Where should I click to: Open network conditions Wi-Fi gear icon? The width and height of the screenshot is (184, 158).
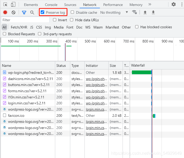coord(134,12)
